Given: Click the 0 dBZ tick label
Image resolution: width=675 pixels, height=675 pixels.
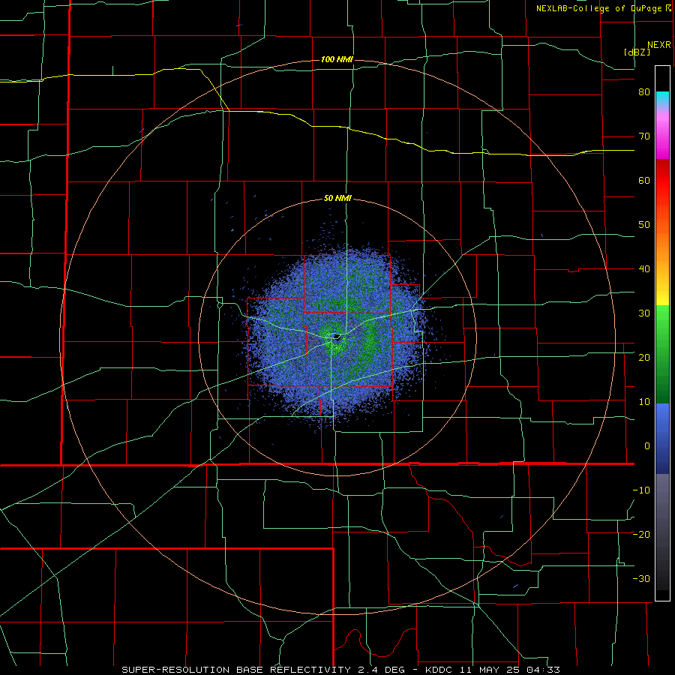Looking at the screenshot, I should coord(647,446).
